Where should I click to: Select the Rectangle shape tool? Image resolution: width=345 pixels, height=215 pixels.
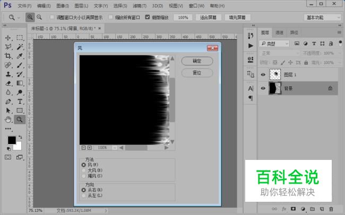[20, 111]
